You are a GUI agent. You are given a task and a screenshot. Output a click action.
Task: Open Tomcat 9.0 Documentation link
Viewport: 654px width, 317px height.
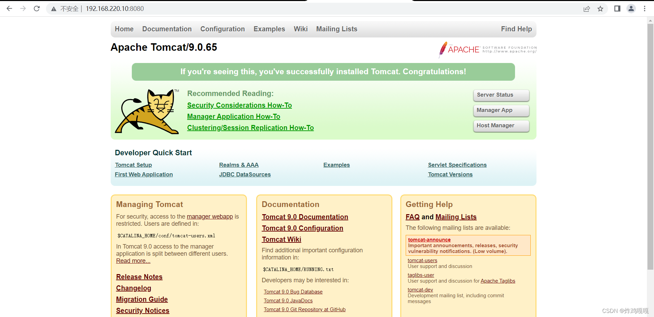click(x=305, y=217)
